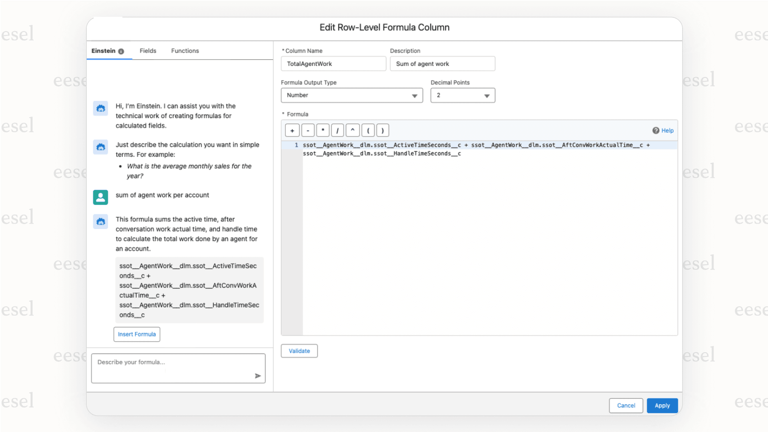
Task: Insert the minus operator
Action: click(x=308, y=130)
